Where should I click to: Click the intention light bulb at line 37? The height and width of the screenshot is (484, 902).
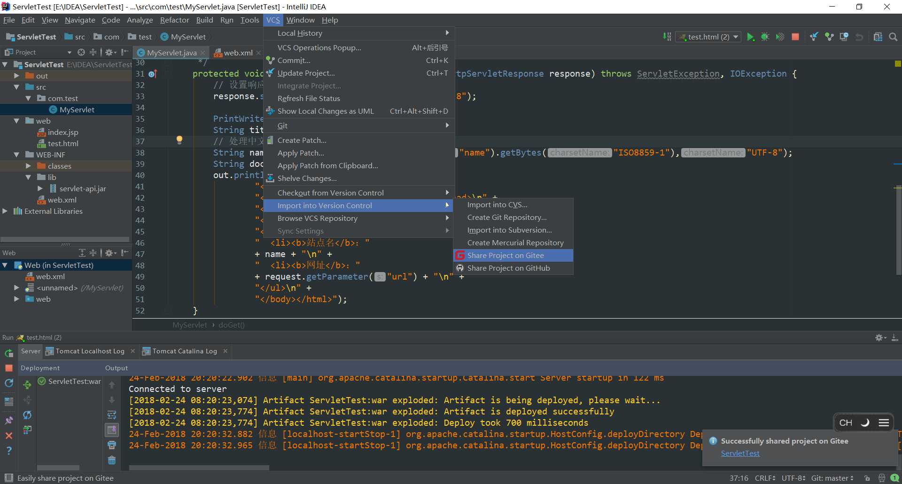coord(179,140)
